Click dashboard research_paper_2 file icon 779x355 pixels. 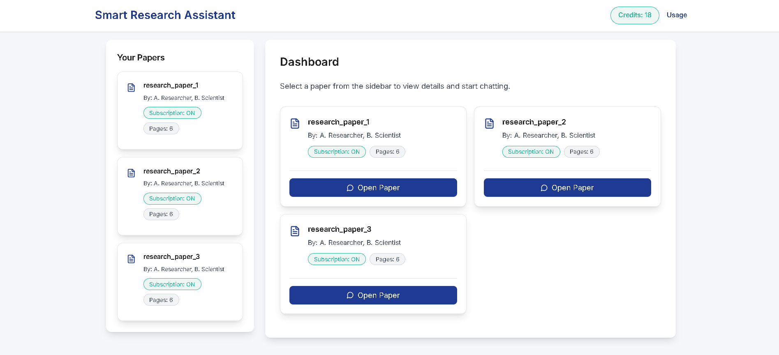pos(489,123)
